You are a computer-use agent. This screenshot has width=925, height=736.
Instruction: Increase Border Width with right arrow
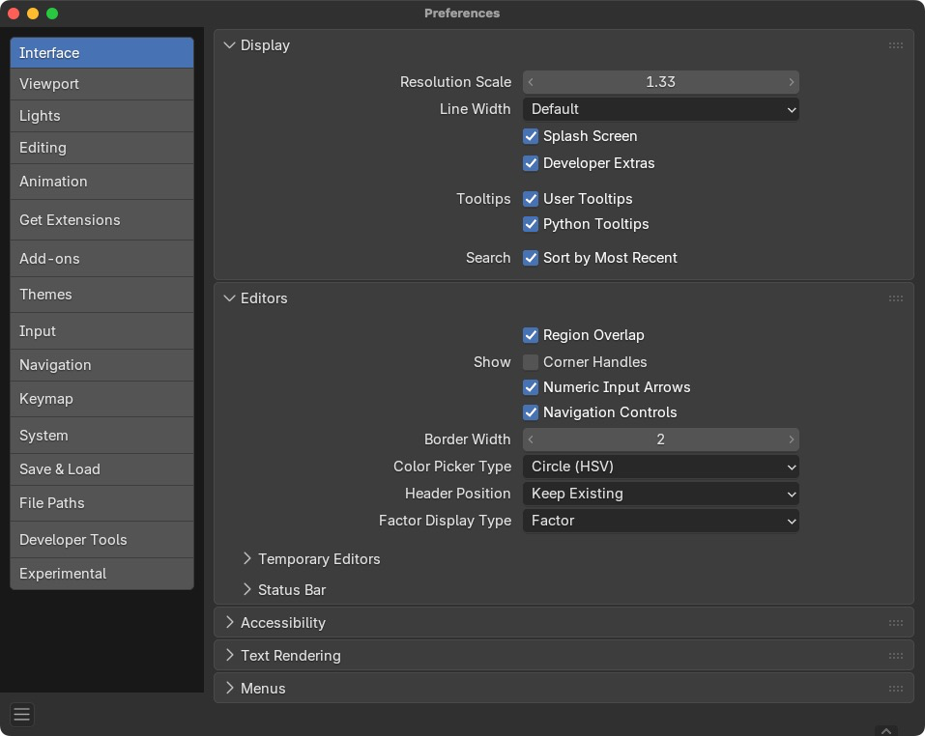pos(791,439)
